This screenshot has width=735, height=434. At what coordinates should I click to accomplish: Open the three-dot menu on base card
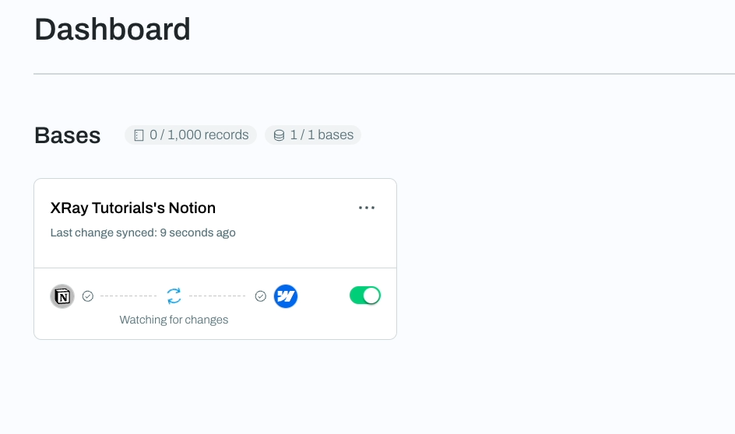click(367, 208)
